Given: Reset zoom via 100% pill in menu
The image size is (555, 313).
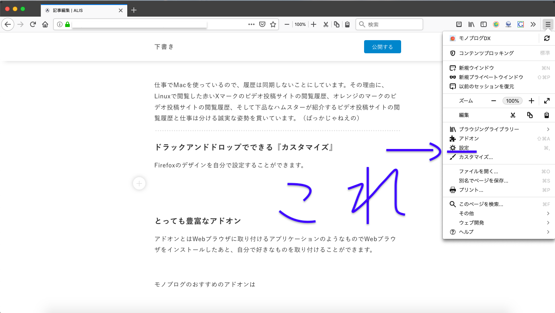Looking at the screenshot, I should (x=513, y=101).
